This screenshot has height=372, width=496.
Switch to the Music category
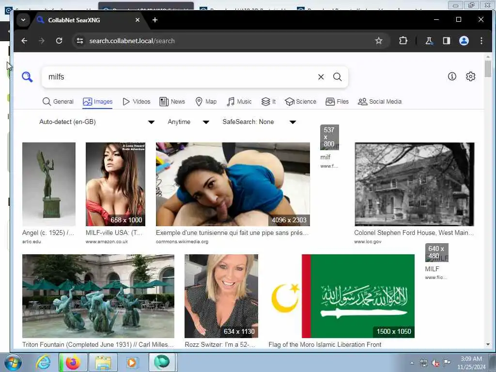pos(239,102)
